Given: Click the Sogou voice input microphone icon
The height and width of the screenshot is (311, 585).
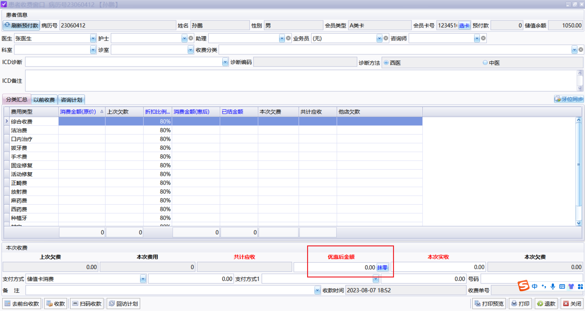Looking at the screenshot, I should (x=553, y=286).
